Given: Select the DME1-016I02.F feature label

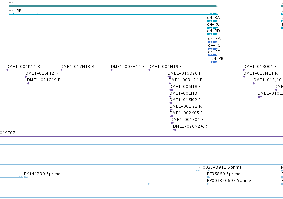Looking at the screenshot, I should tap(185, 100).
